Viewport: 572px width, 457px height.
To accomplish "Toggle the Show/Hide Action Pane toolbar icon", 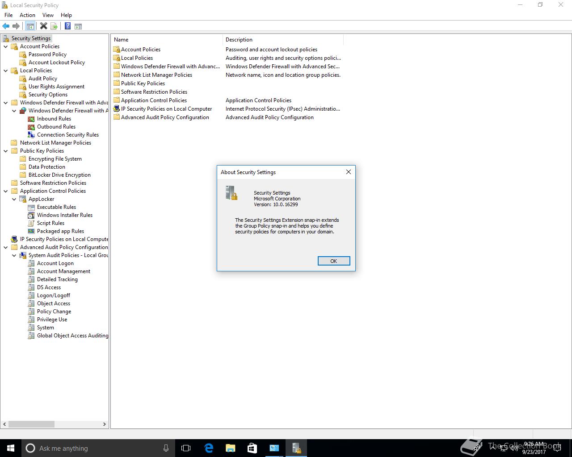I will pyautogui.click(x=78, y=26).
